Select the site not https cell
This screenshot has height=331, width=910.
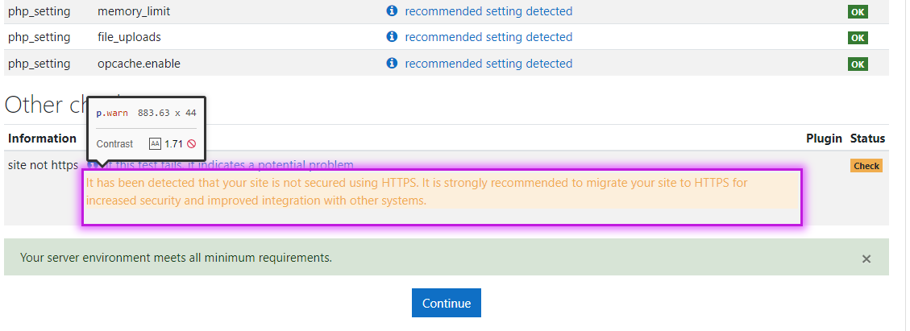(x=43, y=165)
